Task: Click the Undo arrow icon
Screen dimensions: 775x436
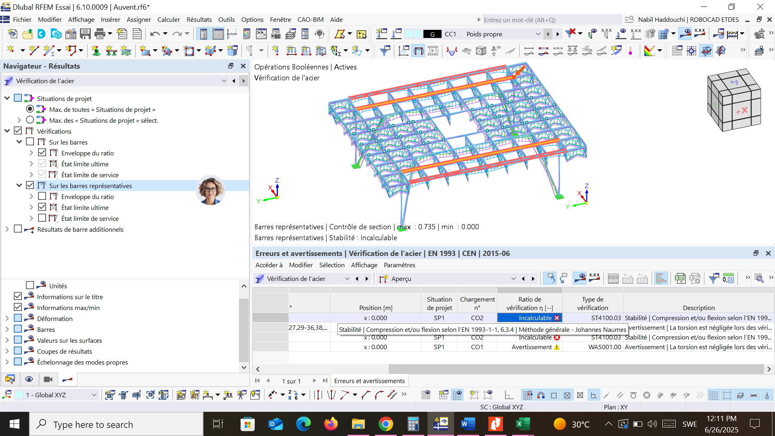Action: click(x=155, y=34)
